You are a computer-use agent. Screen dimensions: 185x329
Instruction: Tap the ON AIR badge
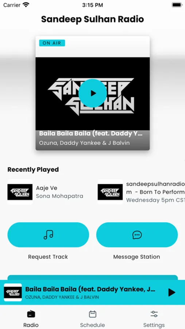point(52,43)
